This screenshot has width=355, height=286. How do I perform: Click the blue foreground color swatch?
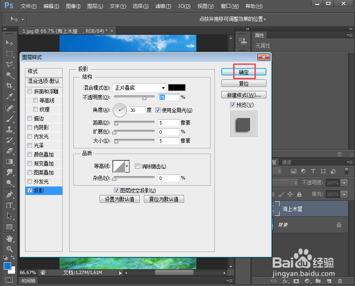pos(7,266)
